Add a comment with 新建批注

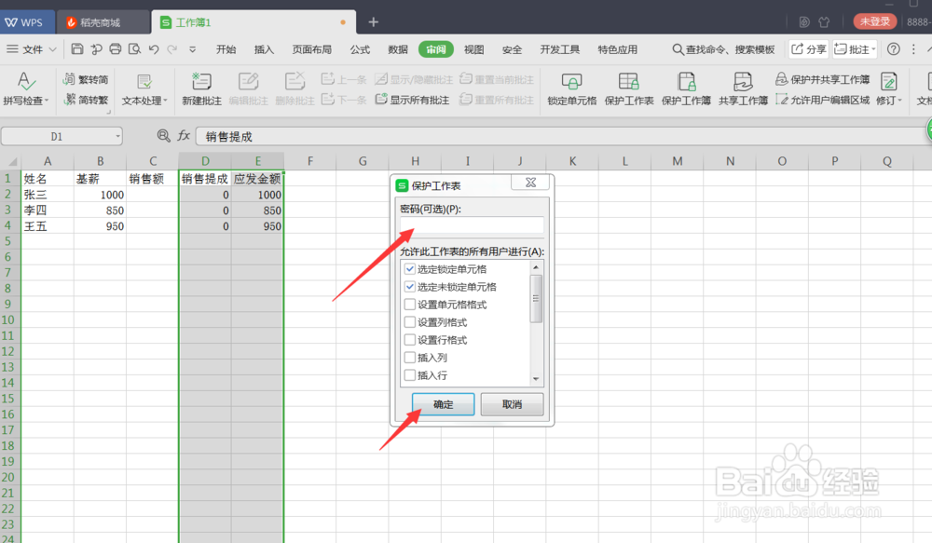(x=201, y=89)
